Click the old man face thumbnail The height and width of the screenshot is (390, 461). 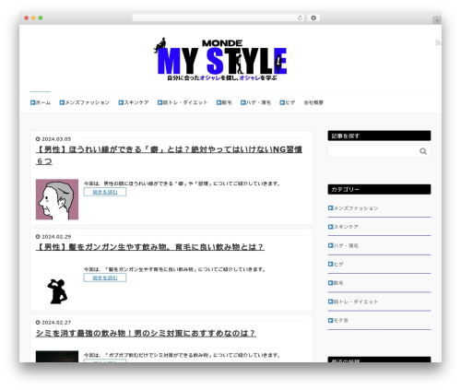57,199
